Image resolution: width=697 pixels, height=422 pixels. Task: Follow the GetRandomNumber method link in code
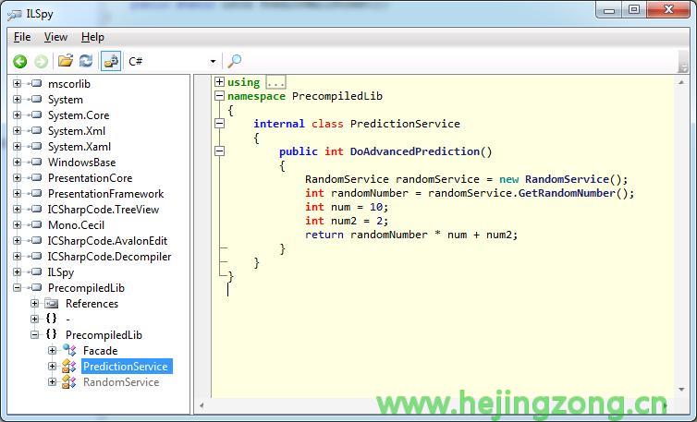click(576, 193)
